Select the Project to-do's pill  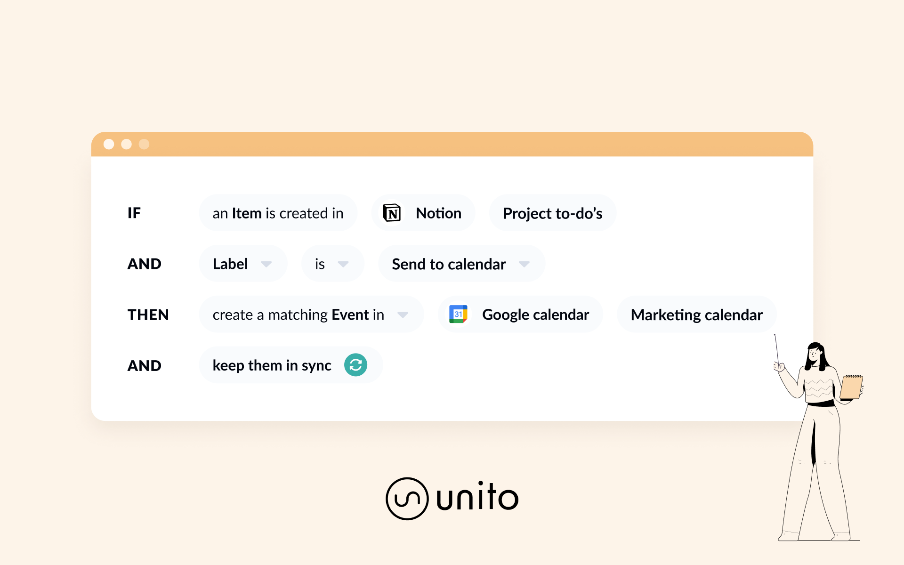552,213
